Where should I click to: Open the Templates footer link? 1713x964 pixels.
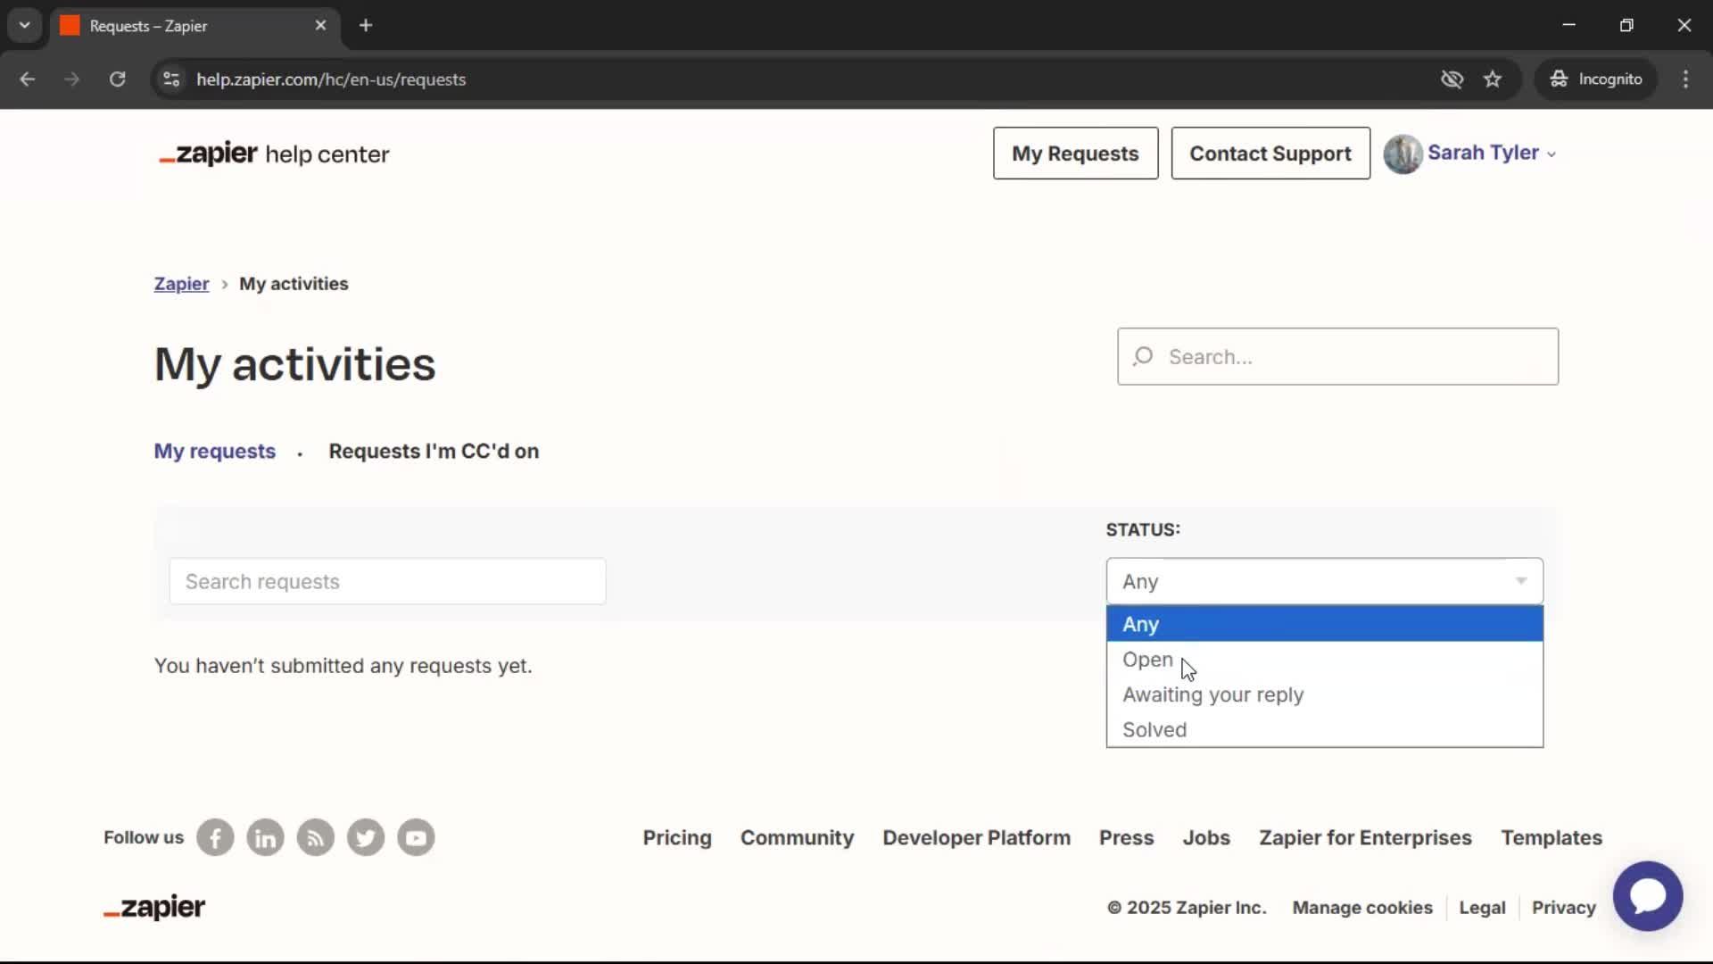tap(1552, 837)
